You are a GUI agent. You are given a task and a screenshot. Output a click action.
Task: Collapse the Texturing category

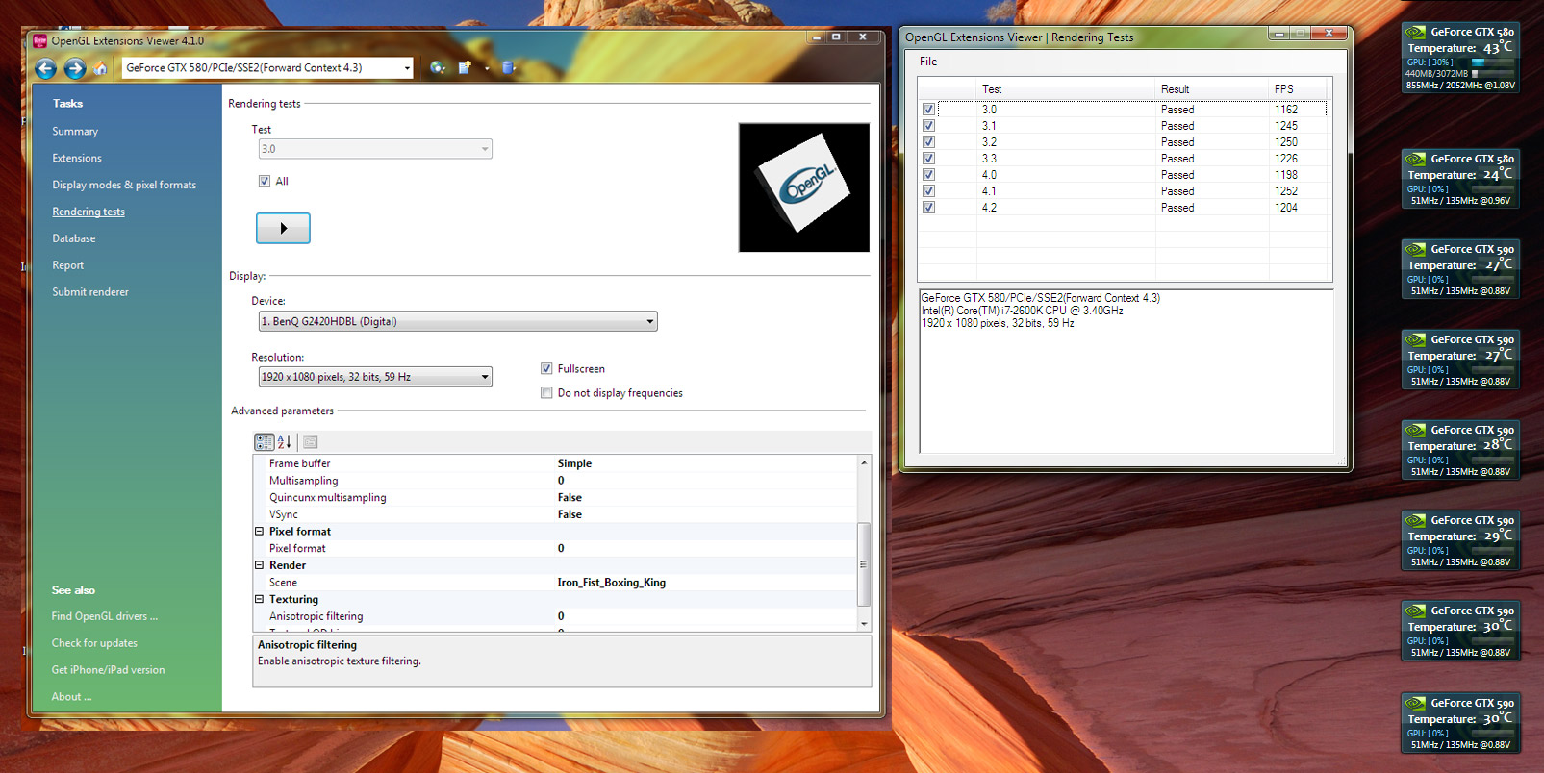pos(259,599)
